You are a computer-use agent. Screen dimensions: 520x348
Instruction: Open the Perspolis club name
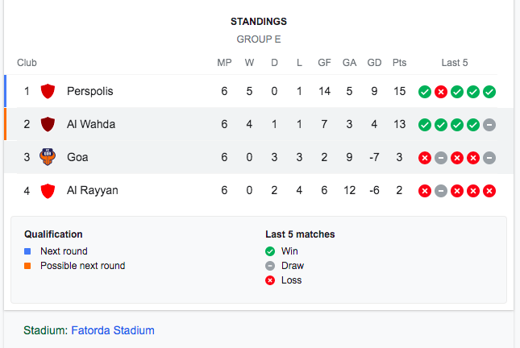[89, 91]
